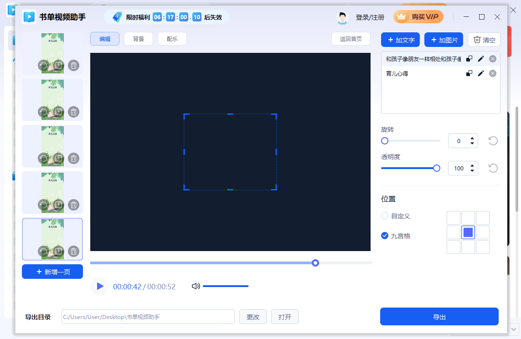Decrease rotation value using the down stepper
The width and height of the screenshot is (521, 339).
472,143
